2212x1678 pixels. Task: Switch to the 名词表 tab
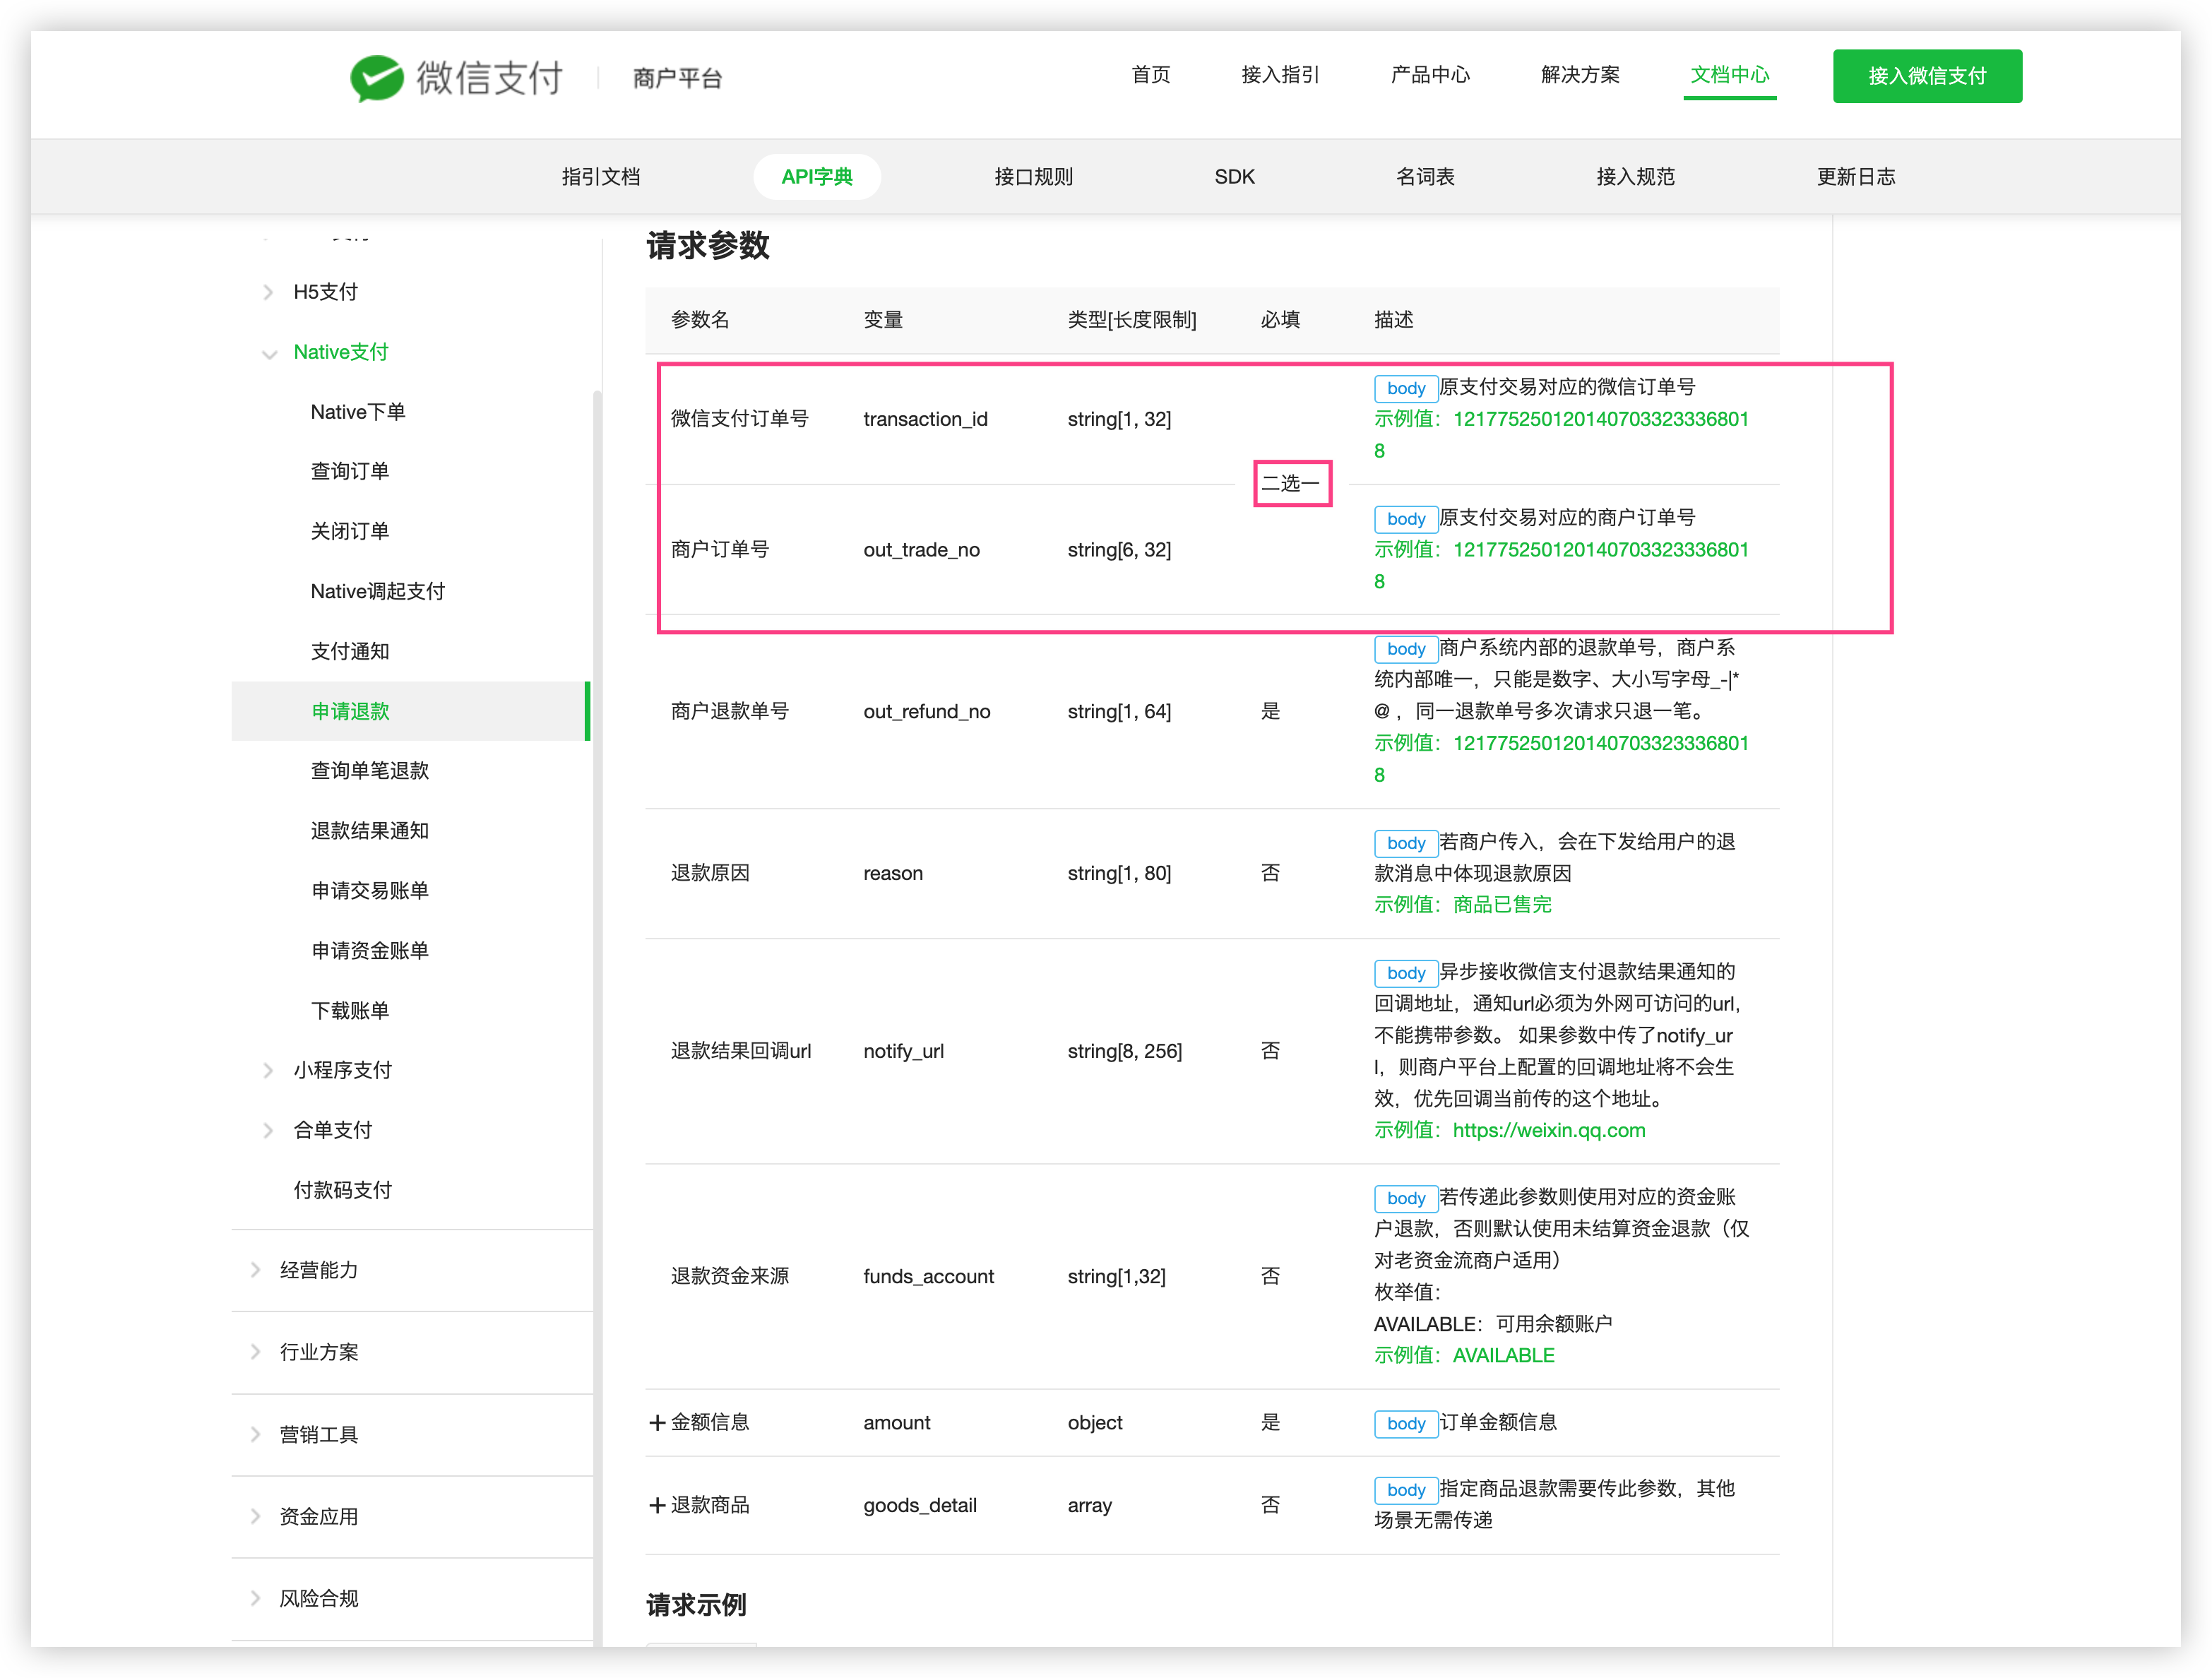pyautogui.click(x=1425, y=177)
